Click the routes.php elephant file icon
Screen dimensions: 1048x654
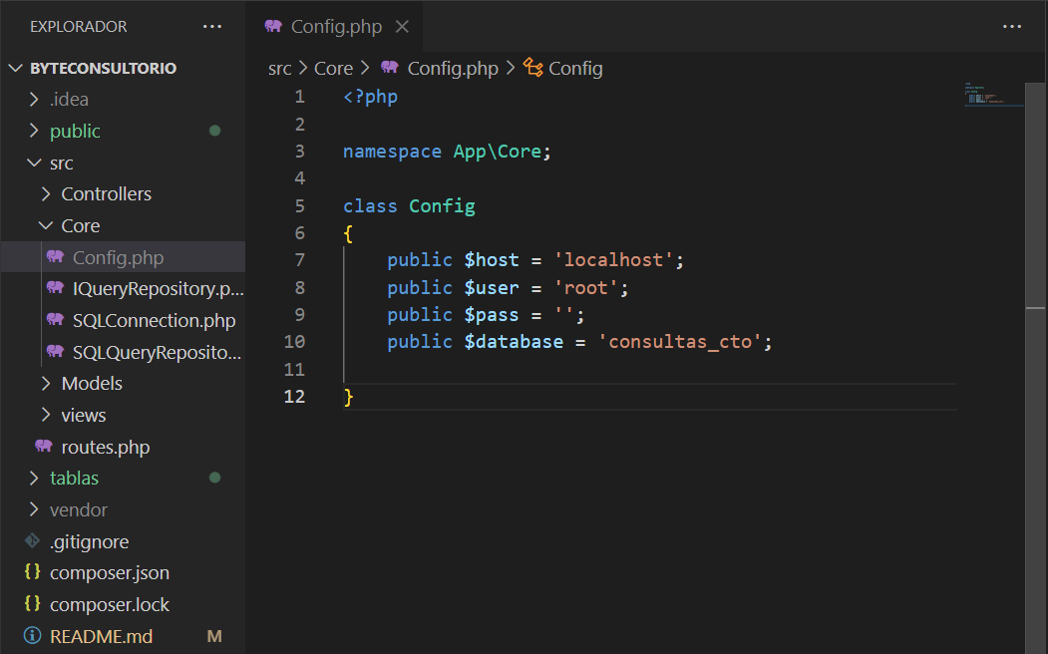point(44,447)
